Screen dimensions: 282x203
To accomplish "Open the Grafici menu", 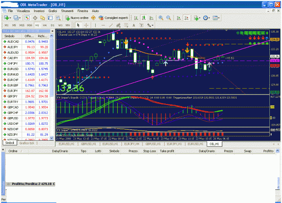I will click(53, 11).
